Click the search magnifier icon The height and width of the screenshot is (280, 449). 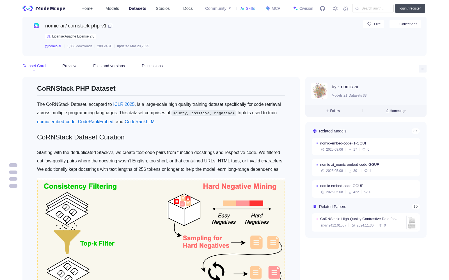pos(357,8)
